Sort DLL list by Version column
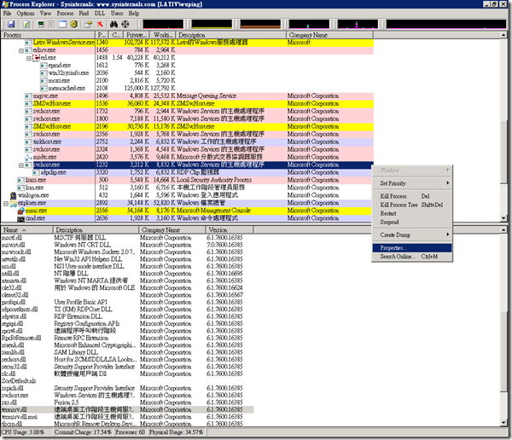The width and height of the screenshot is (512, 440). pos(218,230)
